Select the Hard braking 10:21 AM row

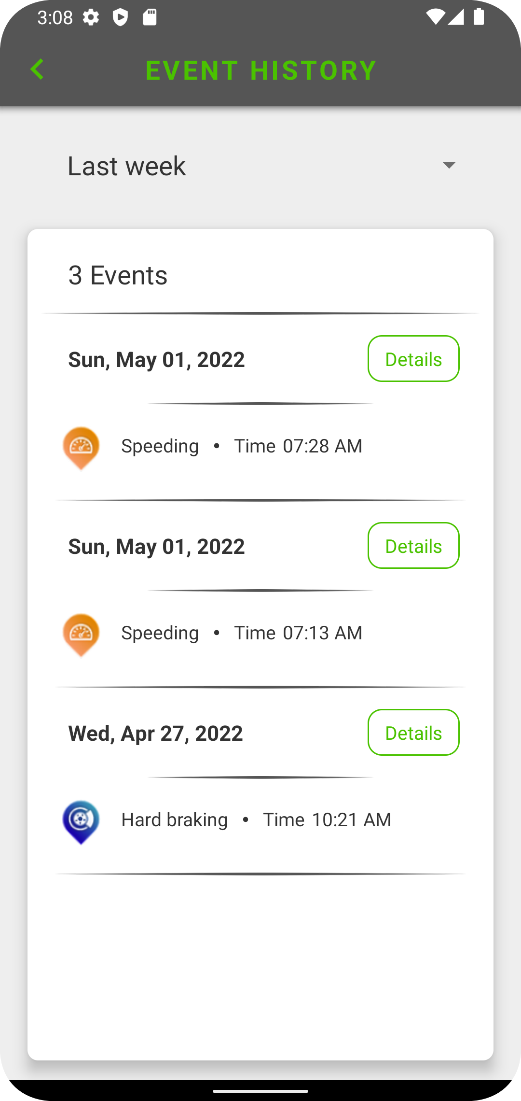pyautogui.click(x=256, y=819)
